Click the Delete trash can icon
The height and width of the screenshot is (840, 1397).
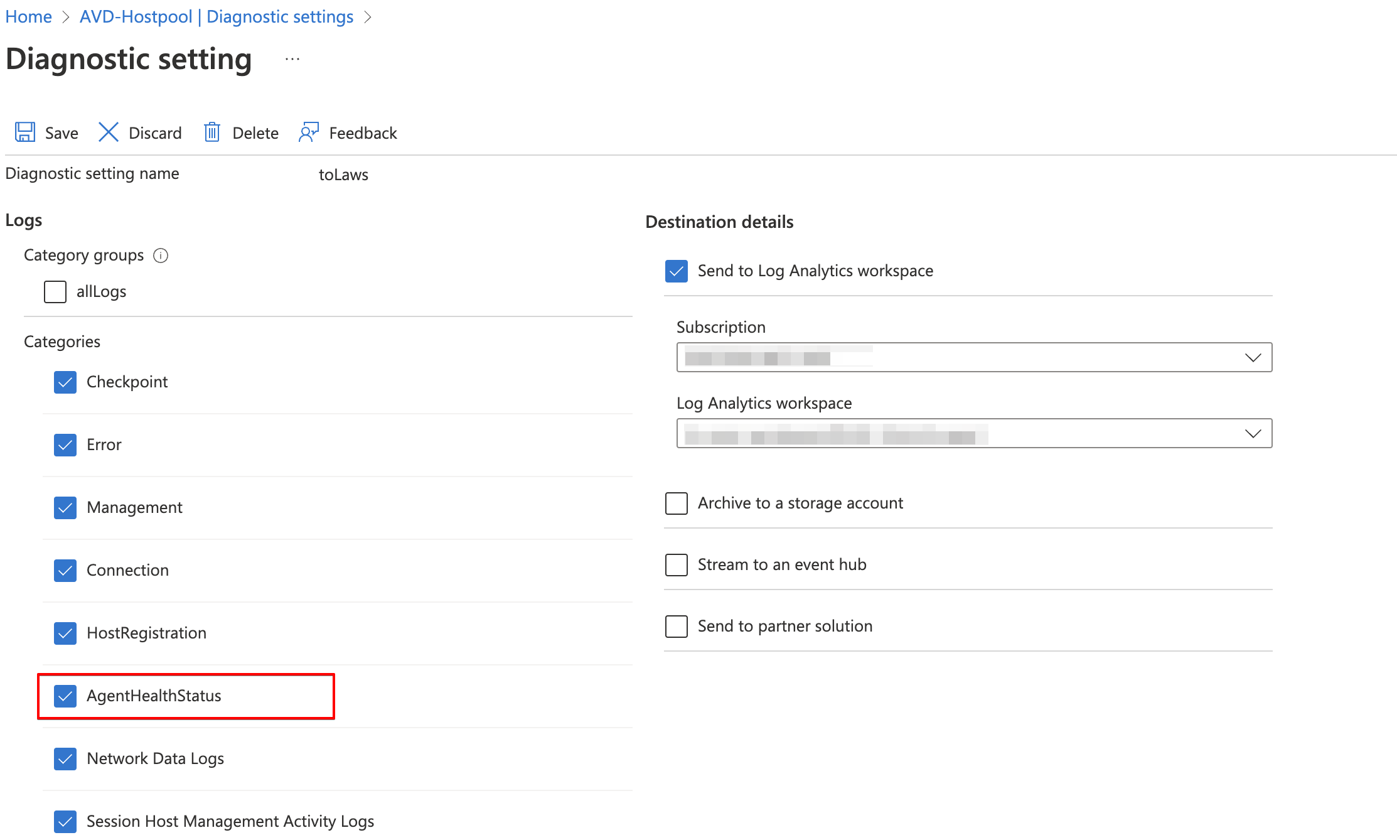(212, 132)
